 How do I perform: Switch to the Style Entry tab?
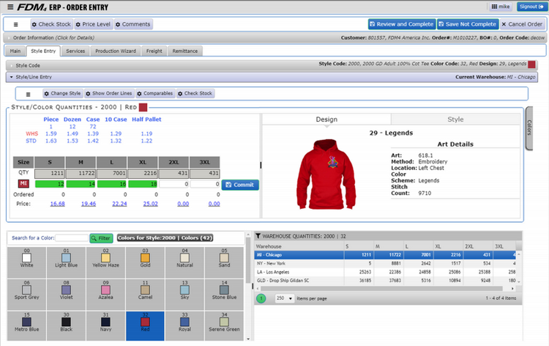click(43, 51)
